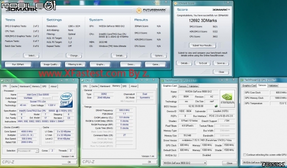
Task: Switch to Graphics Card tab in GPU-Z Sensors window
Action: pos(249,85)
